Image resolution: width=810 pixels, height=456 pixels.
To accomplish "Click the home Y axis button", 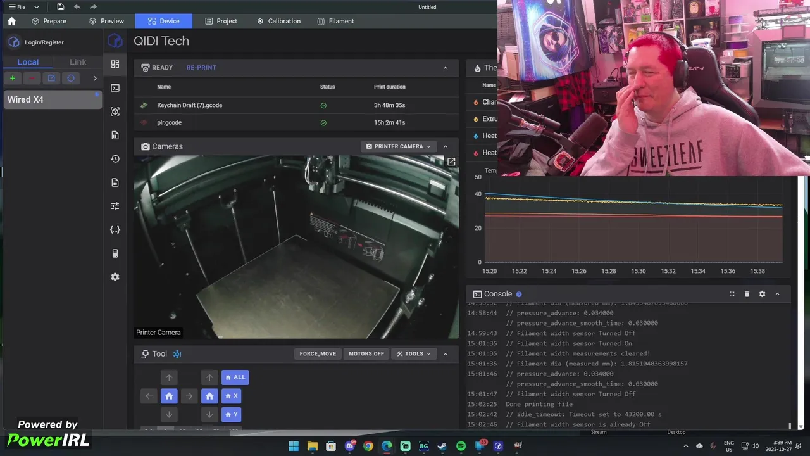I will coord(232,415).
